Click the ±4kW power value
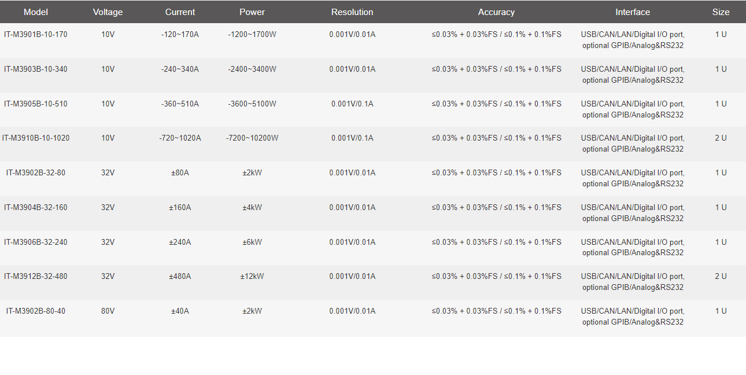The height and width of the screenshot is (375, 746). [x=252, y=207]
